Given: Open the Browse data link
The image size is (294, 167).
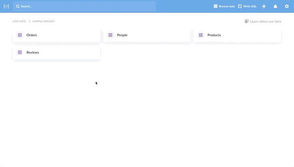Looking at the screenshot, I should [x=224, y=6].
